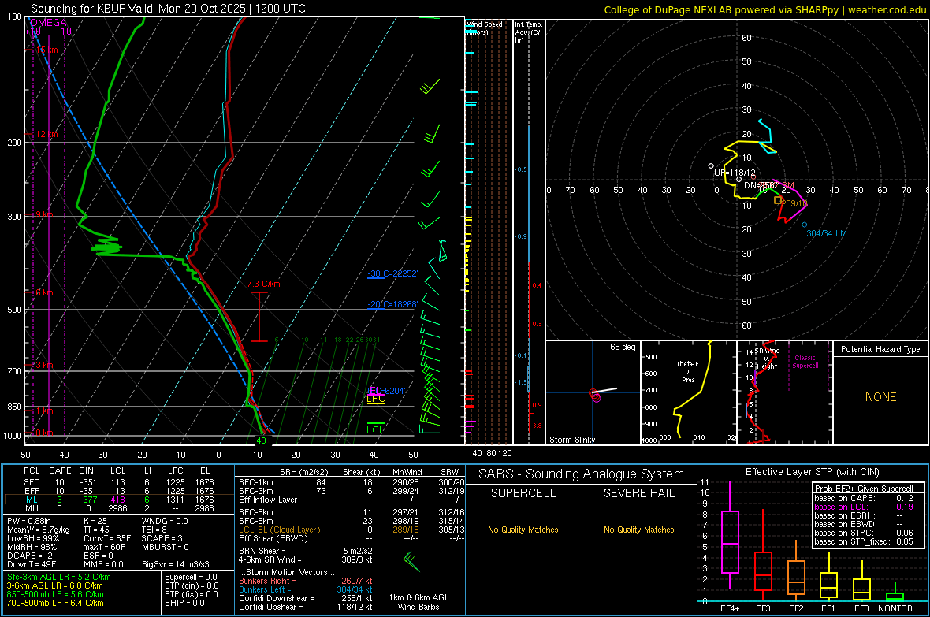
Task: Click the red 'Bunkers Right = 260/7 kt' line
Action: [306, 581]
